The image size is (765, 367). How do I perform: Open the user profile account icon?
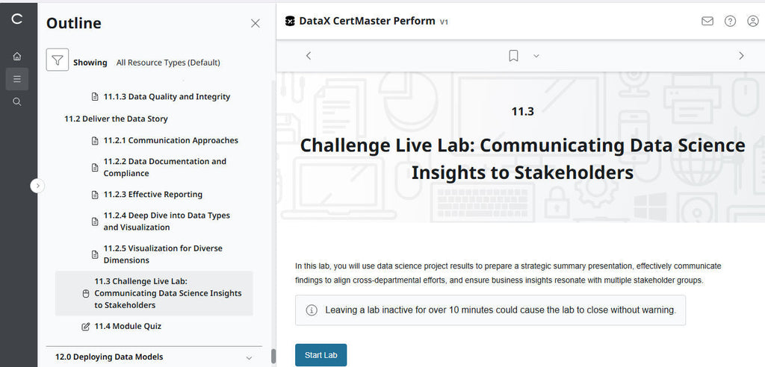pos(752,21)
